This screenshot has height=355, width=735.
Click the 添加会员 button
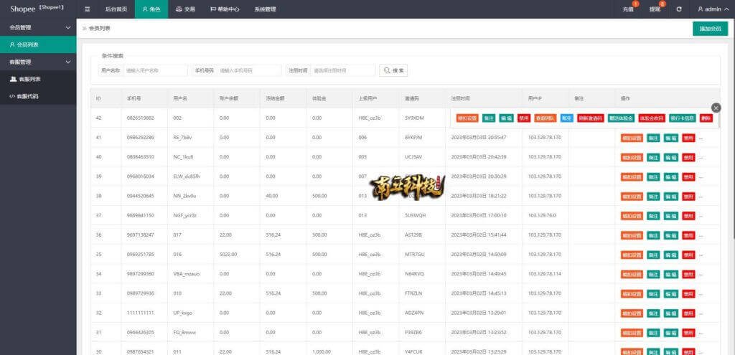[x=710, y=29]
